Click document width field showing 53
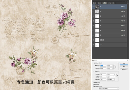 point(103,74)
